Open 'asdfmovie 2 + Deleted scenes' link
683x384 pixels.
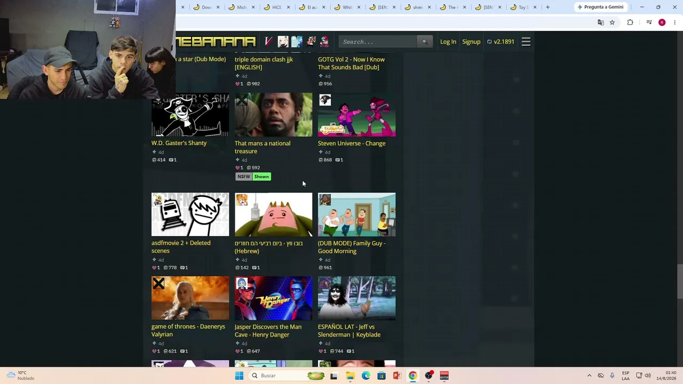(x=181, y=247)
